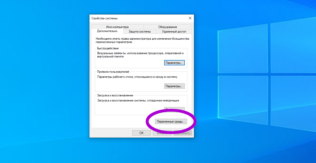Open the Оборудование tab
This screenshot has width=316, height=163.
167,27
